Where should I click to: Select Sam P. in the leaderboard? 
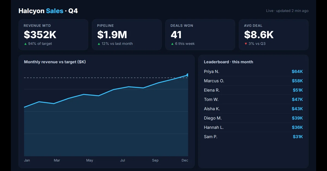coord(211,137)
